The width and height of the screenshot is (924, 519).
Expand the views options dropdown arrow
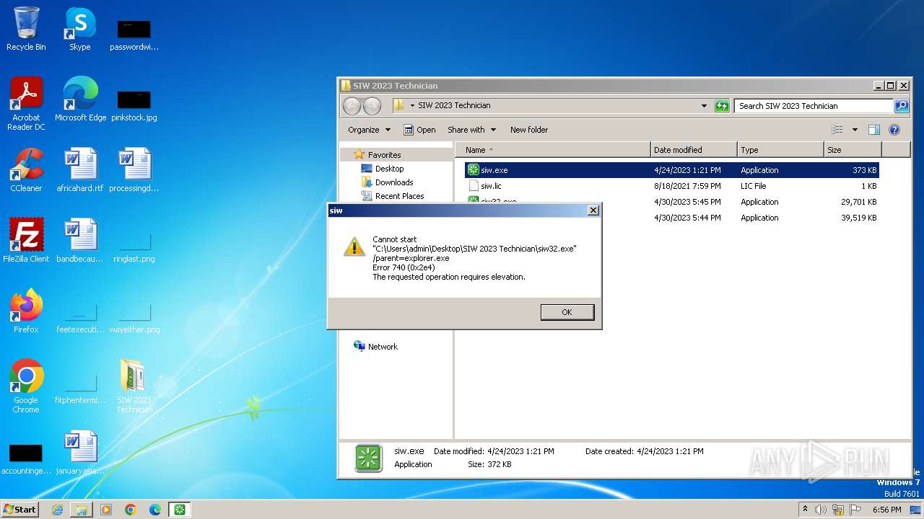(855, 130)
